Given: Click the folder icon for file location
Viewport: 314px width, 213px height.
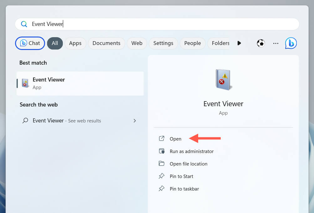Looking at the screenshot, I should click(162, 163).
